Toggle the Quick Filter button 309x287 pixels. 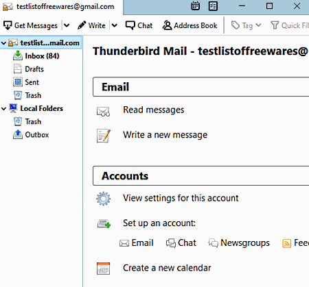point(289,25)
